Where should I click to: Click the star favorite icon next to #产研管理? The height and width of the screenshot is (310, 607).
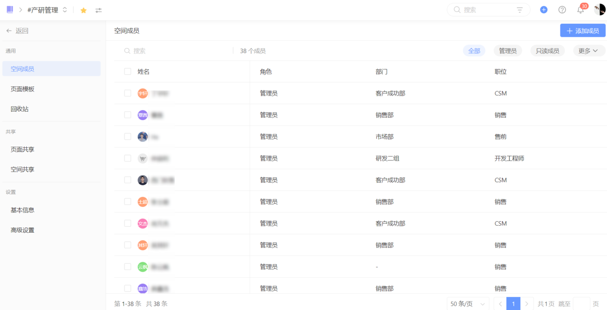point(83,10)
